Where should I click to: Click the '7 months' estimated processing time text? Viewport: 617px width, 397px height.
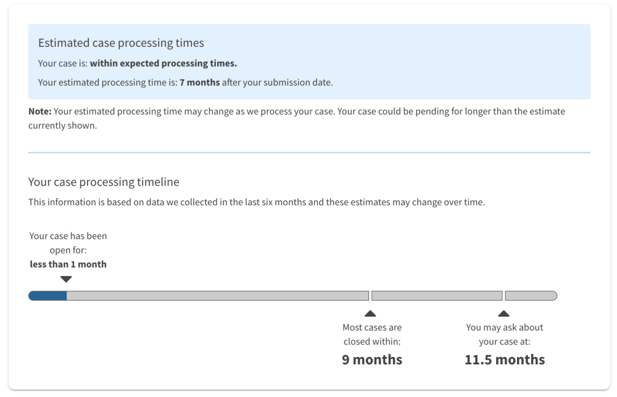pyautogui.click(x=199, y=82)
